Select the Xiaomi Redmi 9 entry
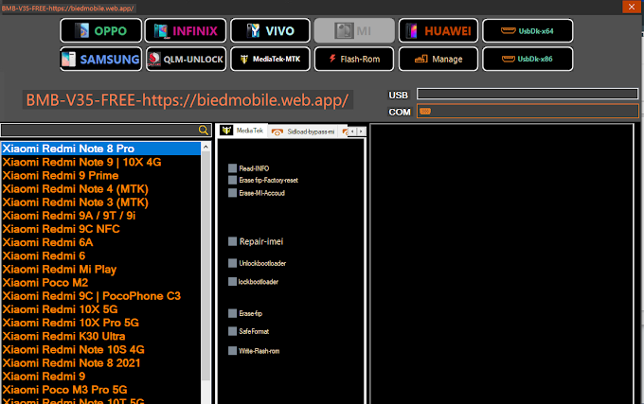 [101, 377]
